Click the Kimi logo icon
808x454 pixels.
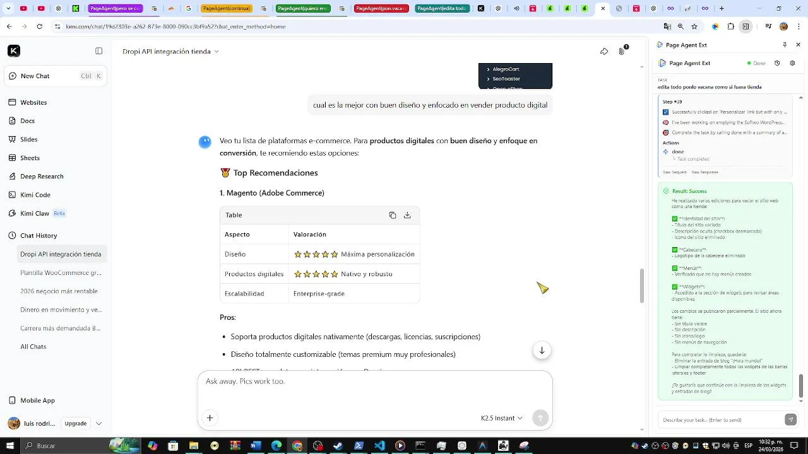click(x=14, y=51)
